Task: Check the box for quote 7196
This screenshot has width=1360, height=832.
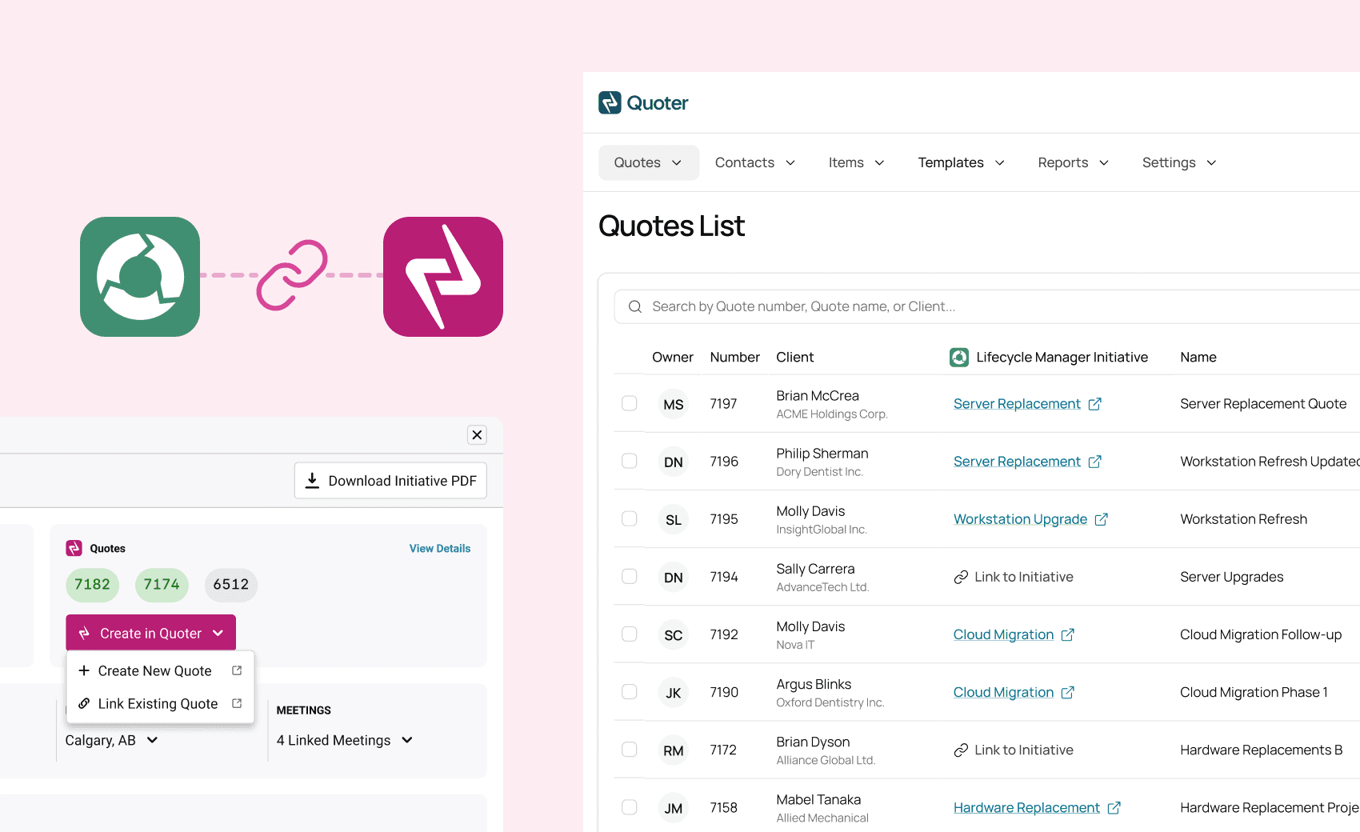Action: click(630, 461)
